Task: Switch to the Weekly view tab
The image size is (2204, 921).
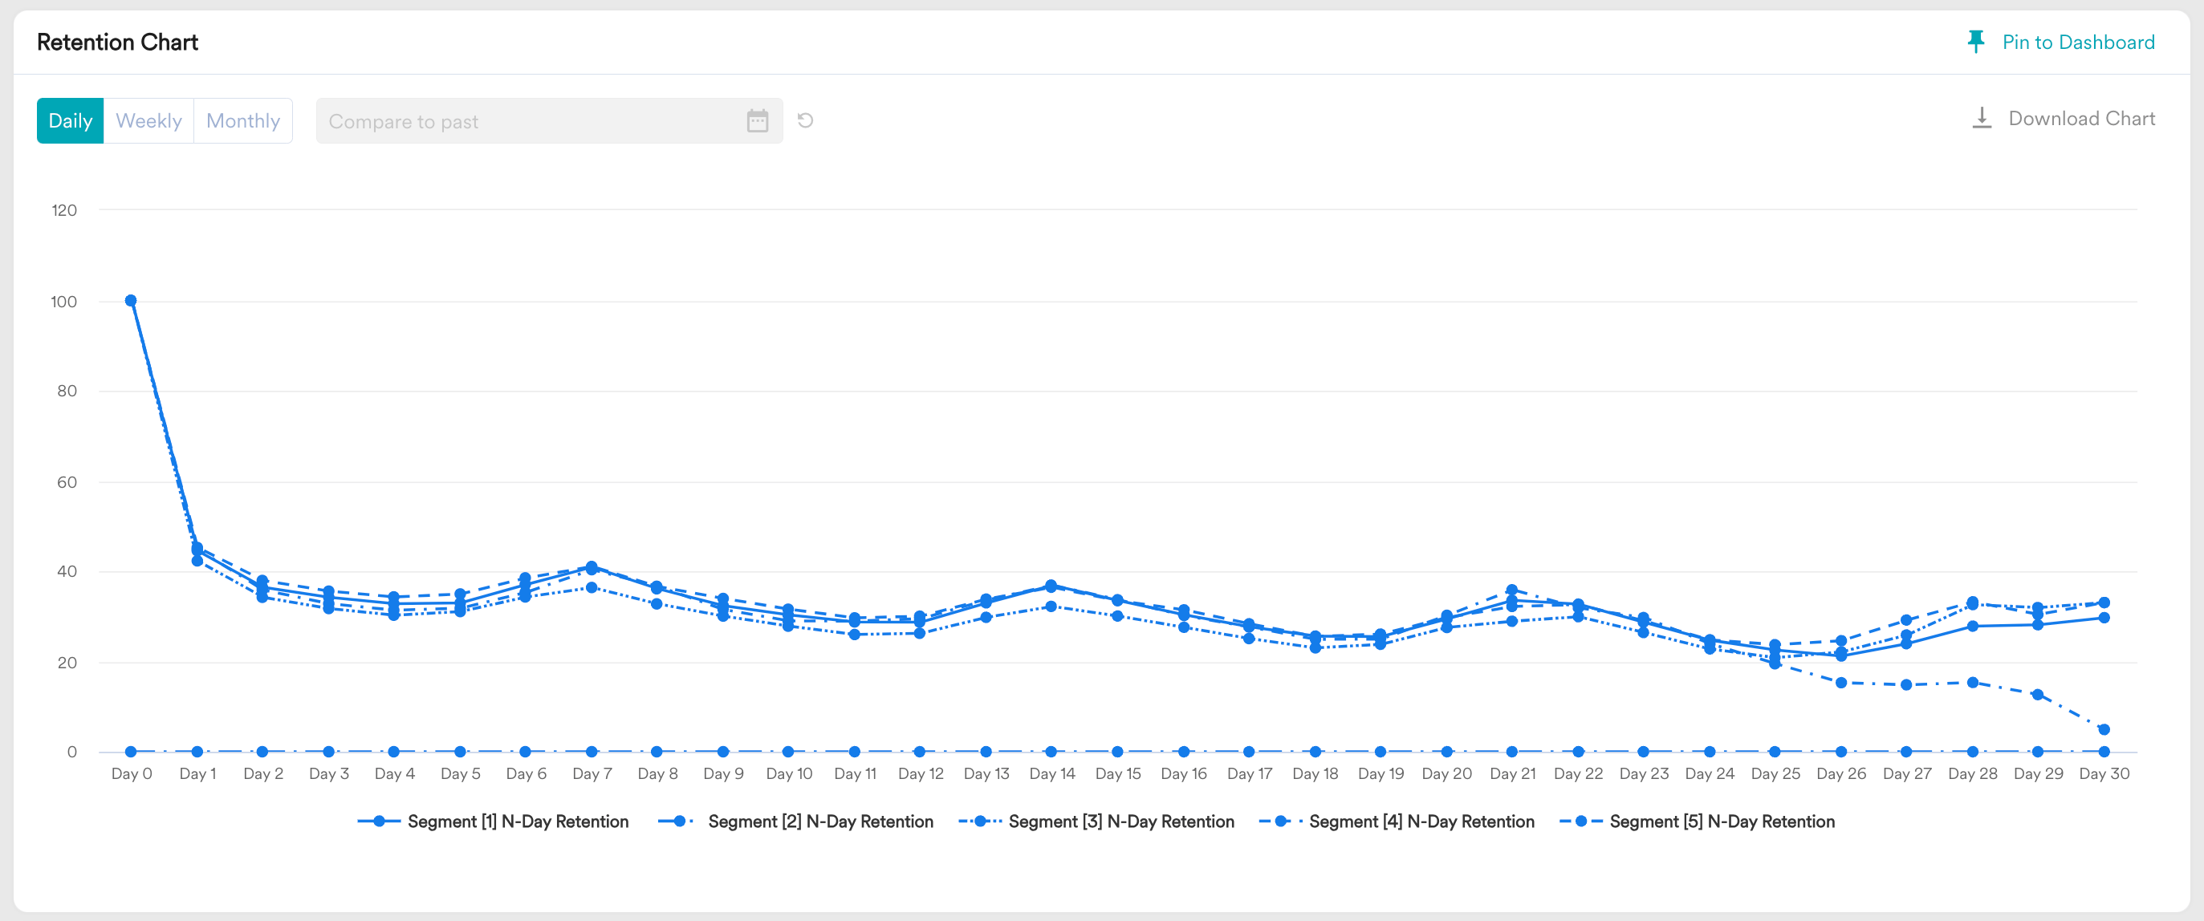Action: tap(148, 120)
